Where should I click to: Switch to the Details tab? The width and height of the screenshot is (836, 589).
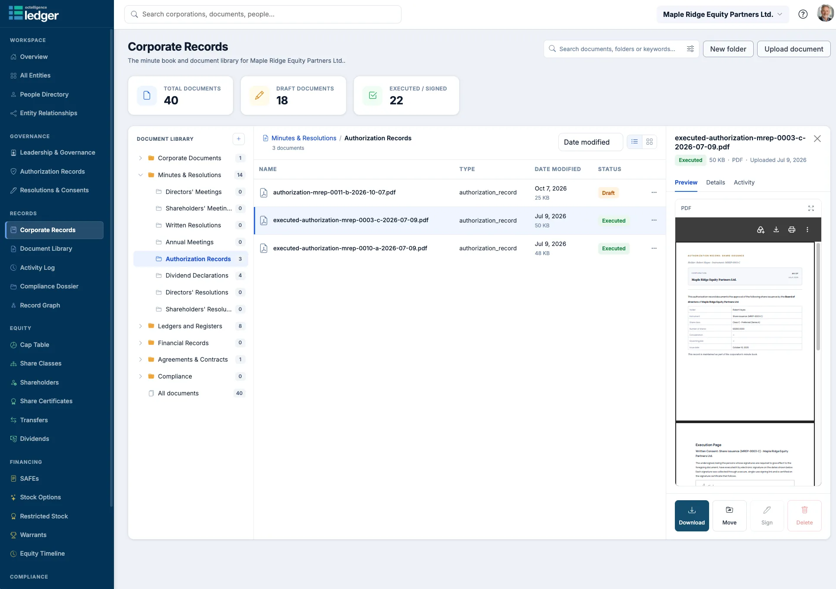coord(715,182)
